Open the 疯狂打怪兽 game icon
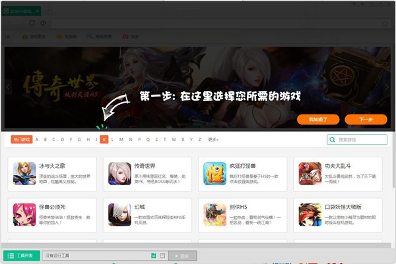This screenshot has width=396, height=264. pyautogui.click(x=215, y=174)
